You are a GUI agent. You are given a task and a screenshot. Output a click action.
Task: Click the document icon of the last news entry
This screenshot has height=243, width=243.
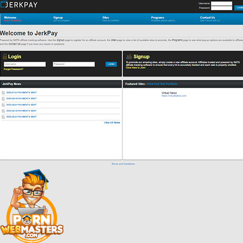click(3, 117)
